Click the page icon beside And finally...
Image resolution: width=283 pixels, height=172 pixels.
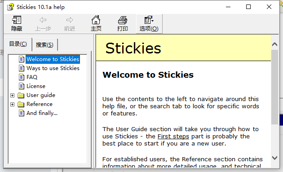pyautogui.click(x=22, y=113)
